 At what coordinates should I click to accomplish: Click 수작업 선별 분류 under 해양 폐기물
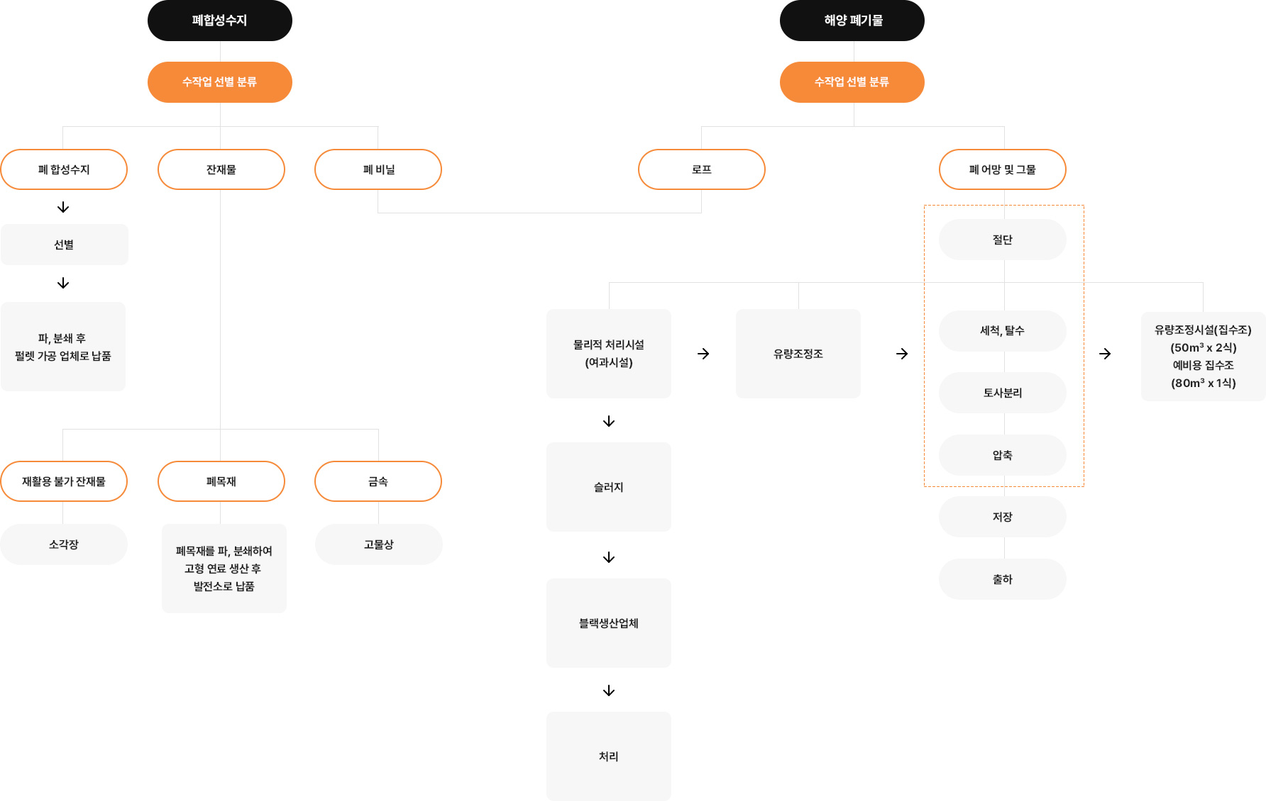click(852, 82)
